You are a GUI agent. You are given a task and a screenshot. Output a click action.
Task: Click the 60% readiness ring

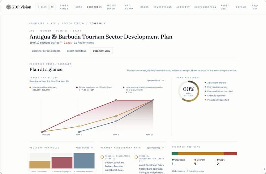pos(188,91)
